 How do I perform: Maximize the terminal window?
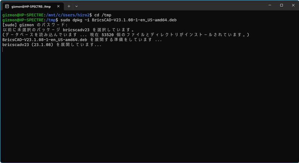[x=281, y=5]
